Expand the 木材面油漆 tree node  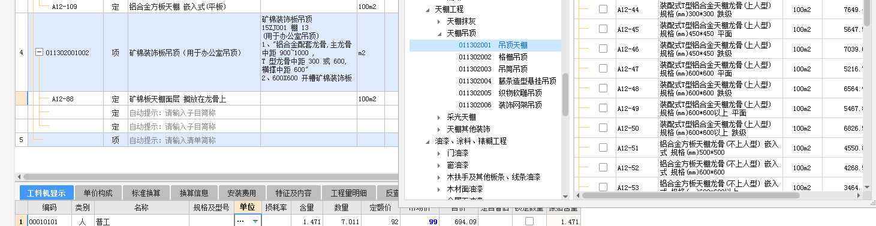pos(439,189)
